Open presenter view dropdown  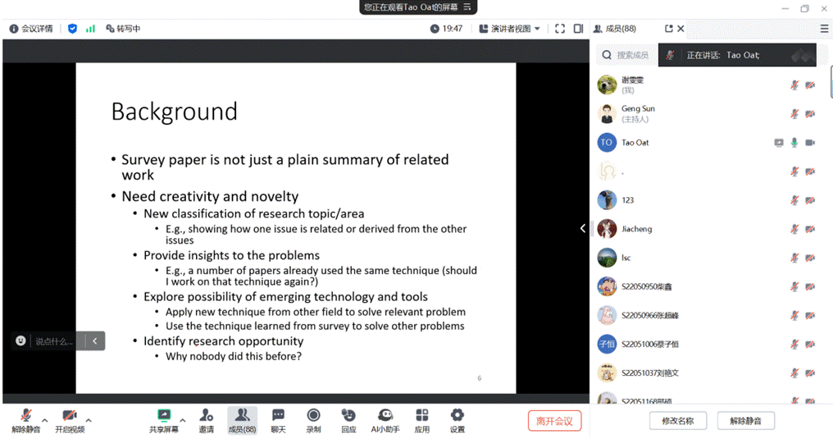coord(516,29)
